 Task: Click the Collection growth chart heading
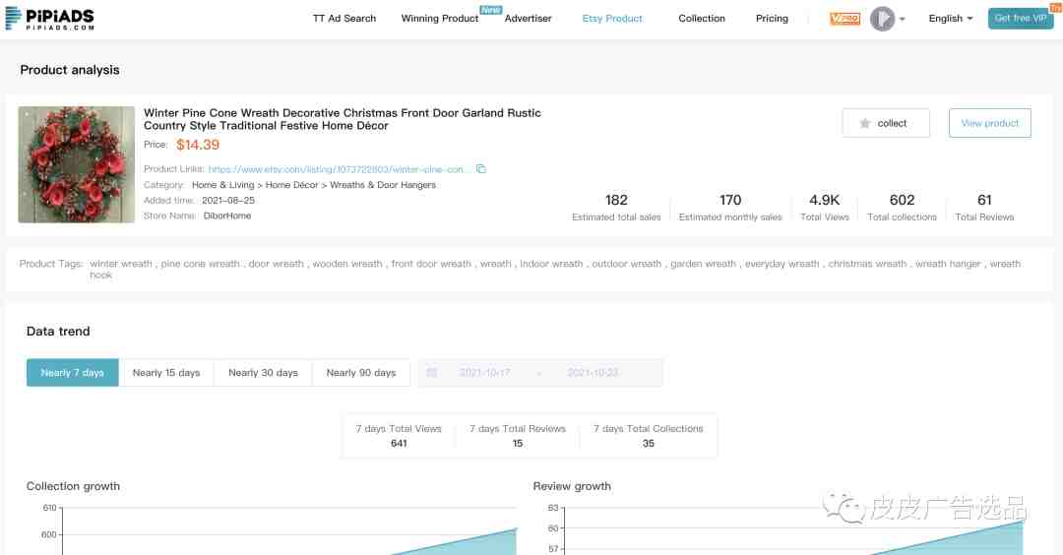coord(73,486)
